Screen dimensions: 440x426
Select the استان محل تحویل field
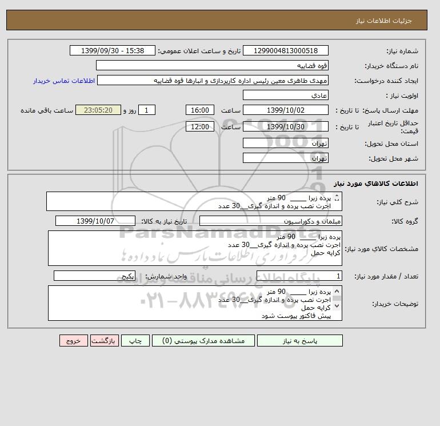pos(285,143)
